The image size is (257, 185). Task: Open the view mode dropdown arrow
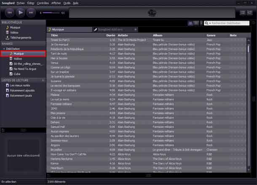pos(201,23)
